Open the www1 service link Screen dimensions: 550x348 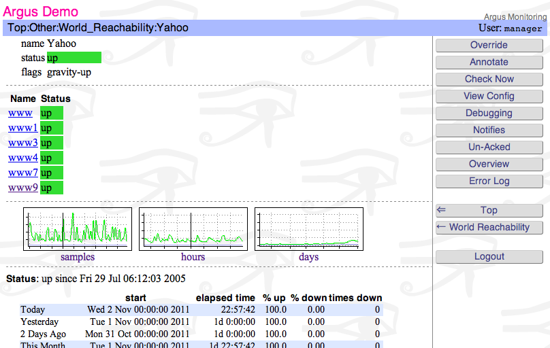tap(22, 128)
